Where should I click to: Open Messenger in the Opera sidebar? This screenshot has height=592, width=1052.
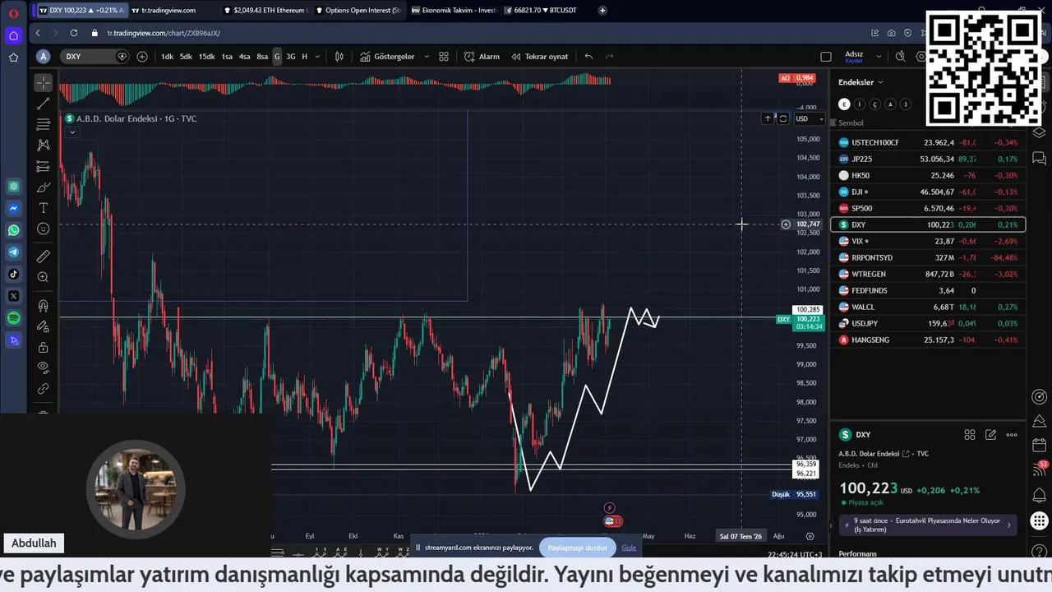[x=14, y=209]
